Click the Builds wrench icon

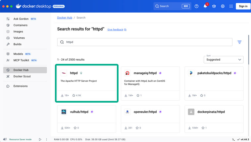[x=8, y=44]
